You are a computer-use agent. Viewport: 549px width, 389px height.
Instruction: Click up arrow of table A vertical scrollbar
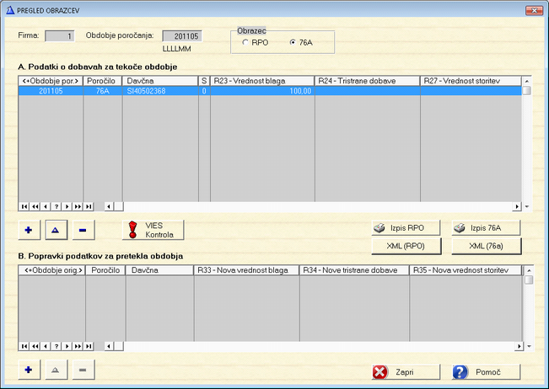click(526, 81)
